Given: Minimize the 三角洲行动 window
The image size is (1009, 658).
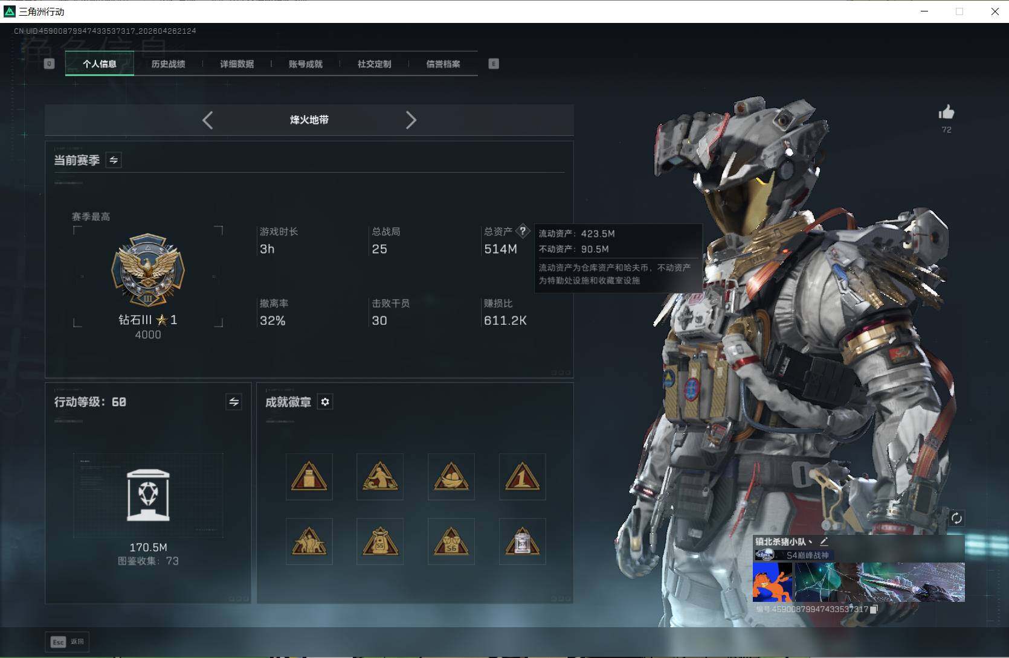Looking at the screenshot, I should pos(924,11).
